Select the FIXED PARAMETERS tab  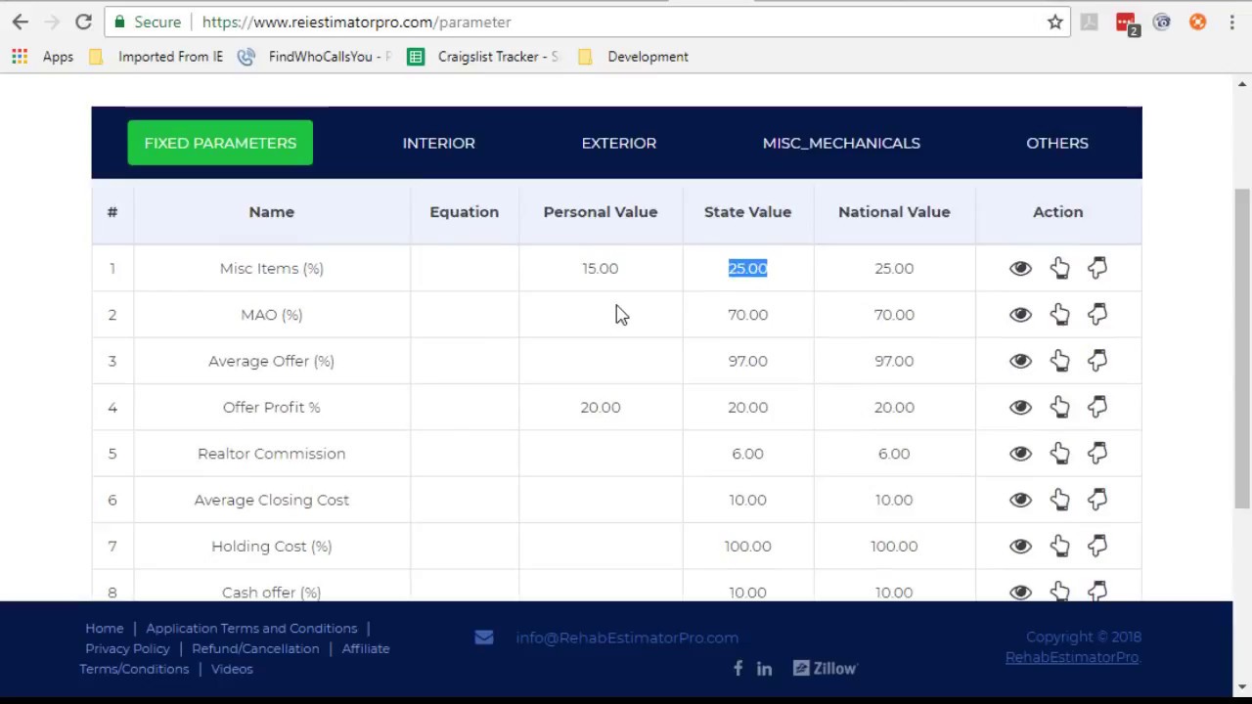pos(220,143)
